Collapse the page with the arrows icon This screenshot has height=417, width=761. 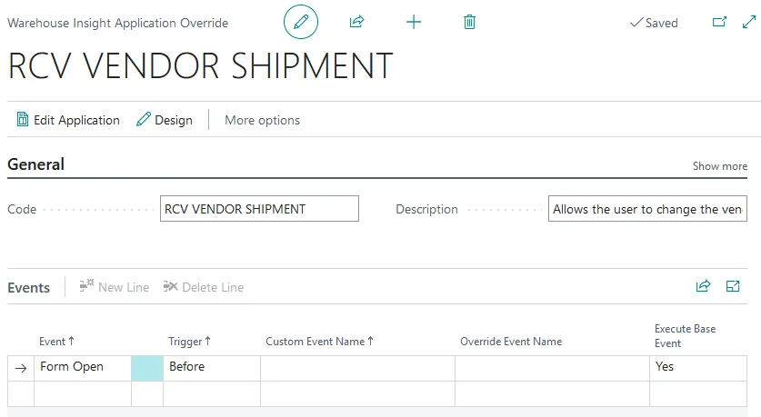point(747,22)
